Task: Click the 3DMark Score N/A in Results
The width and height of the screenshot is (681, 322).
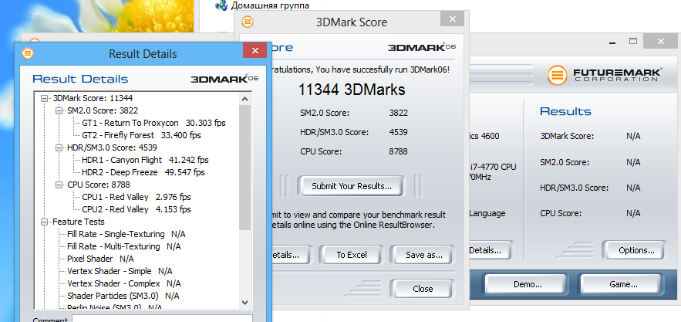Action: pos(633,136)
